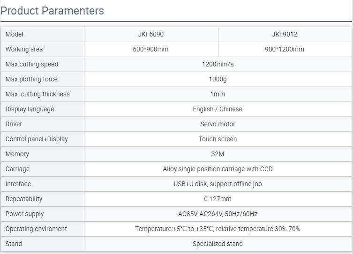Click the 600*900mm working area cell
The image size is (353, 254).
pyautogui.click(x=151, y=49)
